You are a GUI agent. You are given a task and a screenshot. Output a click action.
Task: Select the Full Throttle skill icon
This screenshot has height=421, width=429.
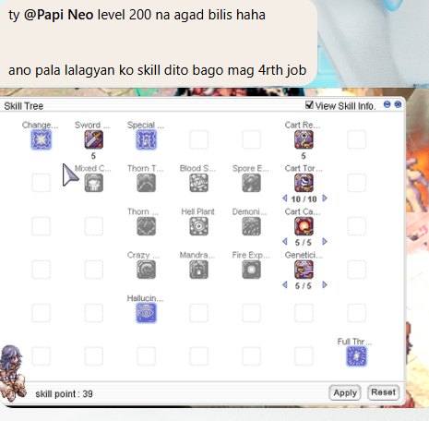tap(356, 356)
